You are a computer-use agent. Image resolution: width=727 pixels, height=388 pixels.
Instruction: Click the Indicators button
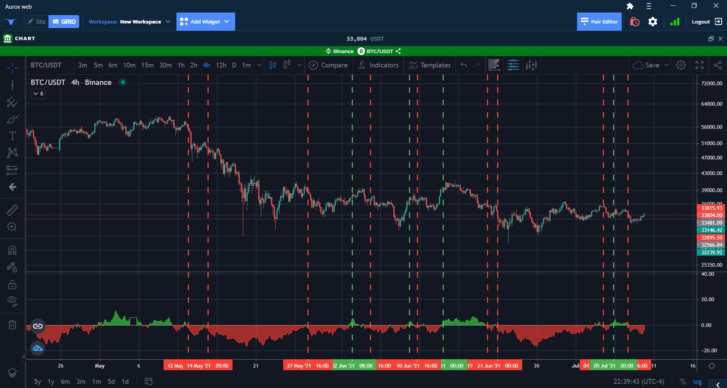tap(379, 65)
